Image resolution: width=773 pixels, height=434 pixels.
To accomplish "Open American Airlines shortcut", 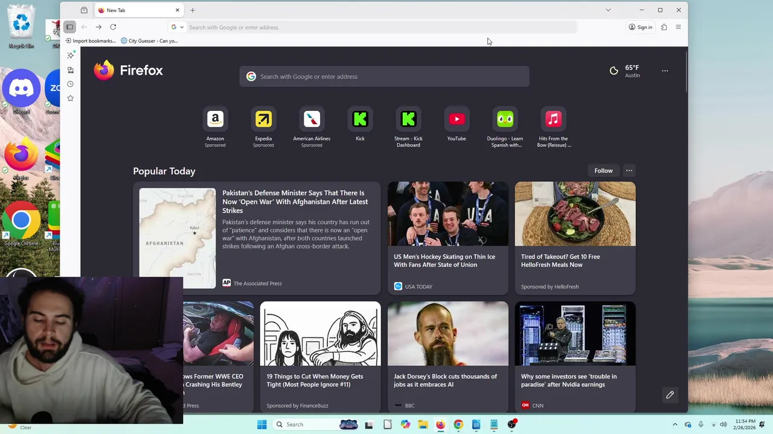I will click(x=312, y=127).
